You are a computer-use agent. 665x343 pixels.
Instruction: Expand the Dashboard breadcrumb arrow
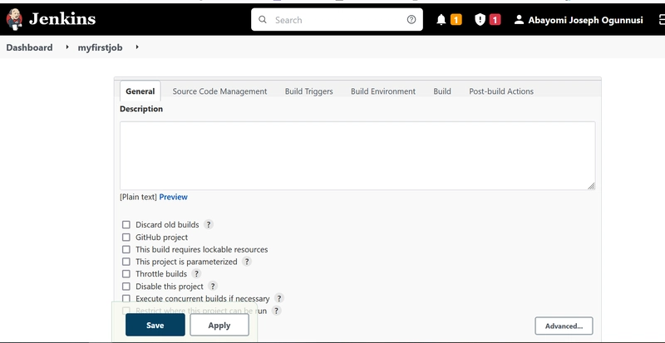point(67,47)
